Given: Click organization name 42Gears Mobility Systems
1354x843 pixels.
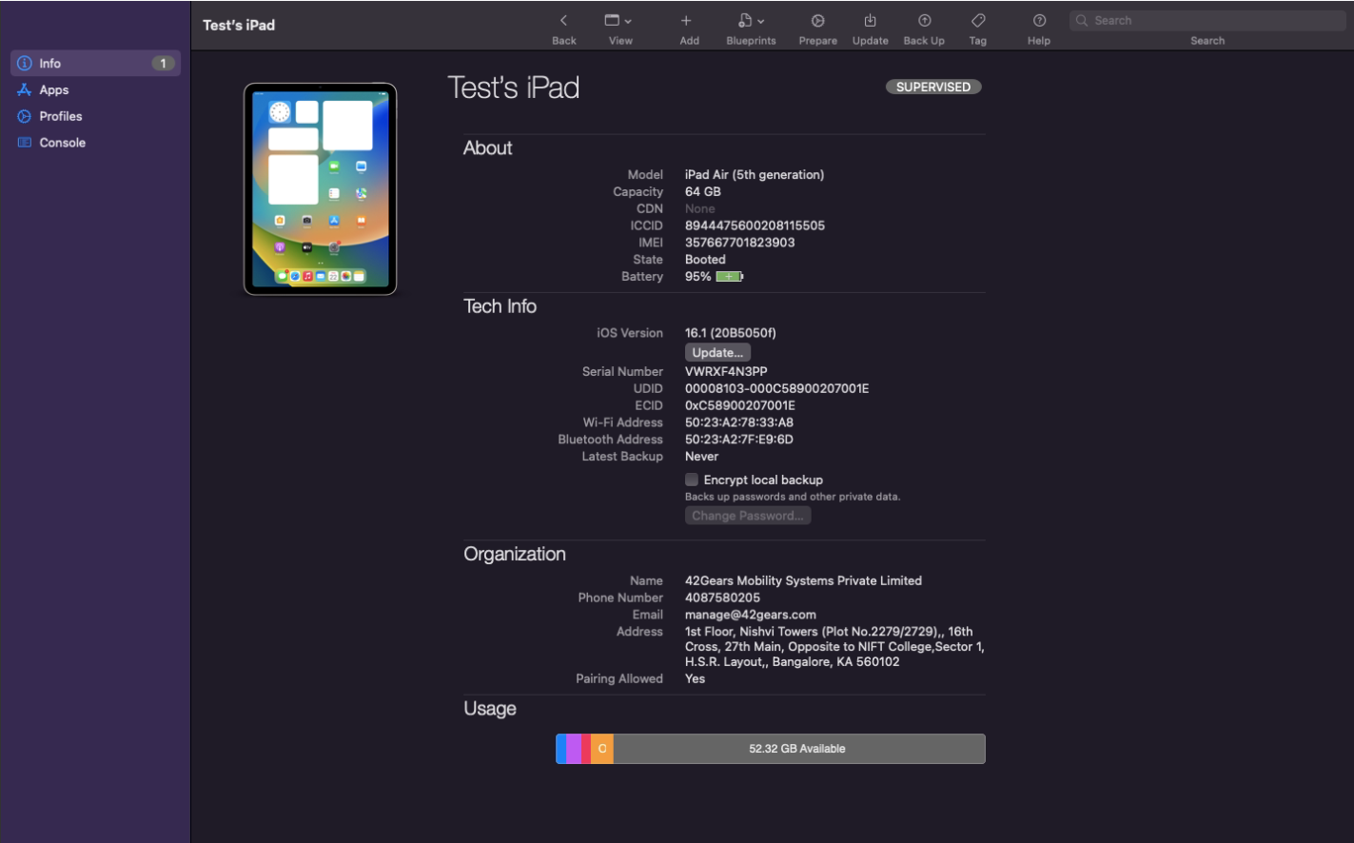Looking at the screenshot, I should coord(803,580).
